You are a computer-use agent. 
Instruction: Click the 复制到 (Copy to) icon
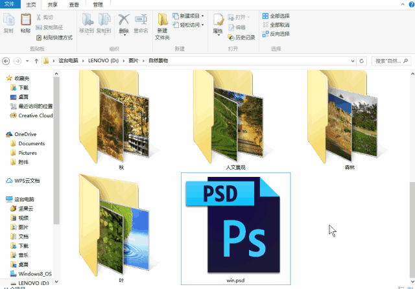104,23
